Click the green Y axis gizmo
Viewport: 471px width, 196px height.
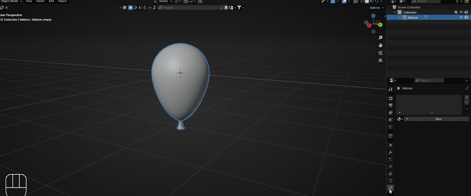380,25
